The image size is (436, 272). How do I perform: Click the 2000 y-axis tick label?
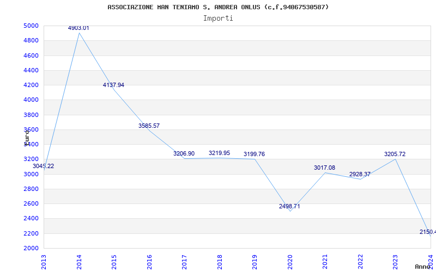click(31, 249)
